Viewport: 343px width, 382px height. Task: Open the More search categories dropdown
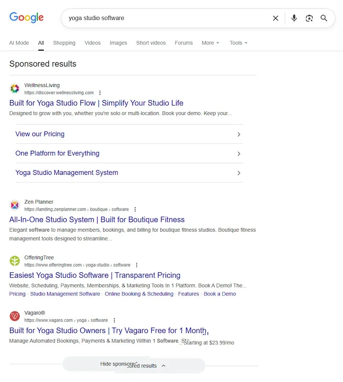tap(210, 43)
